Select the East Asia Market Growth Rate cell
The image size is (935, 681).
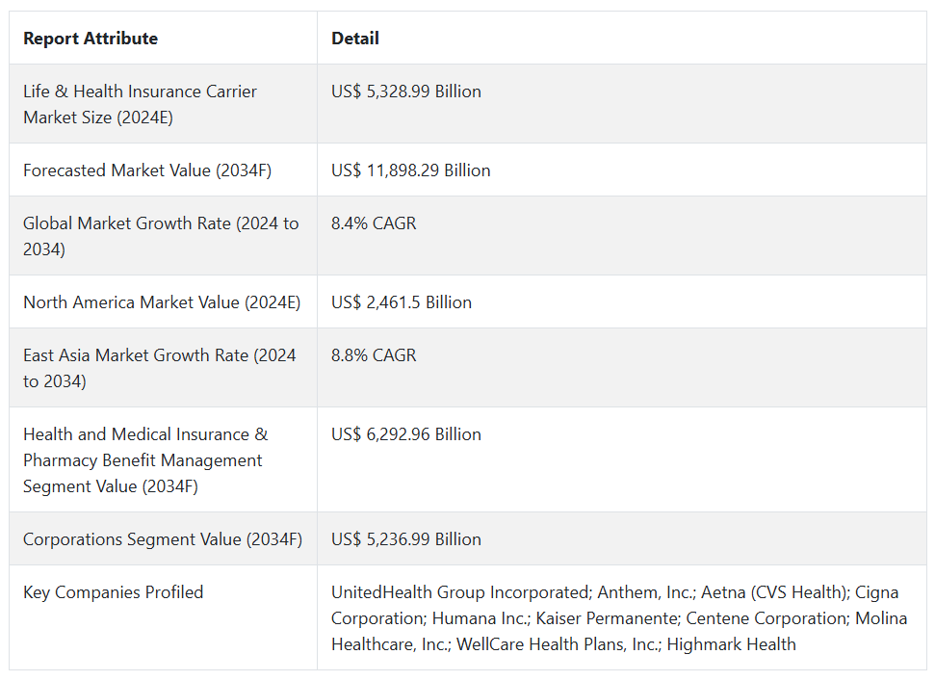(x=160, y=368)
